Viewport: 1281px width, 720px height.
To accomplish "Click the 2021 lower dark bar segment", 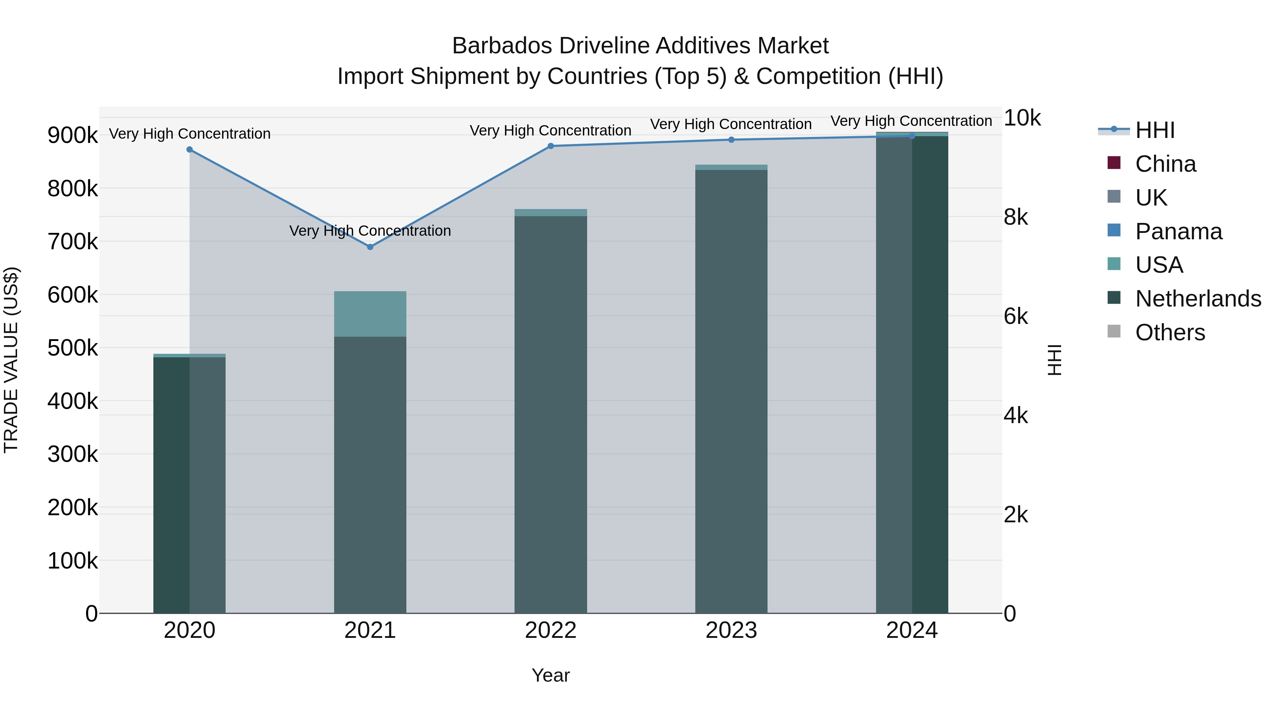I will pos(370,475).
